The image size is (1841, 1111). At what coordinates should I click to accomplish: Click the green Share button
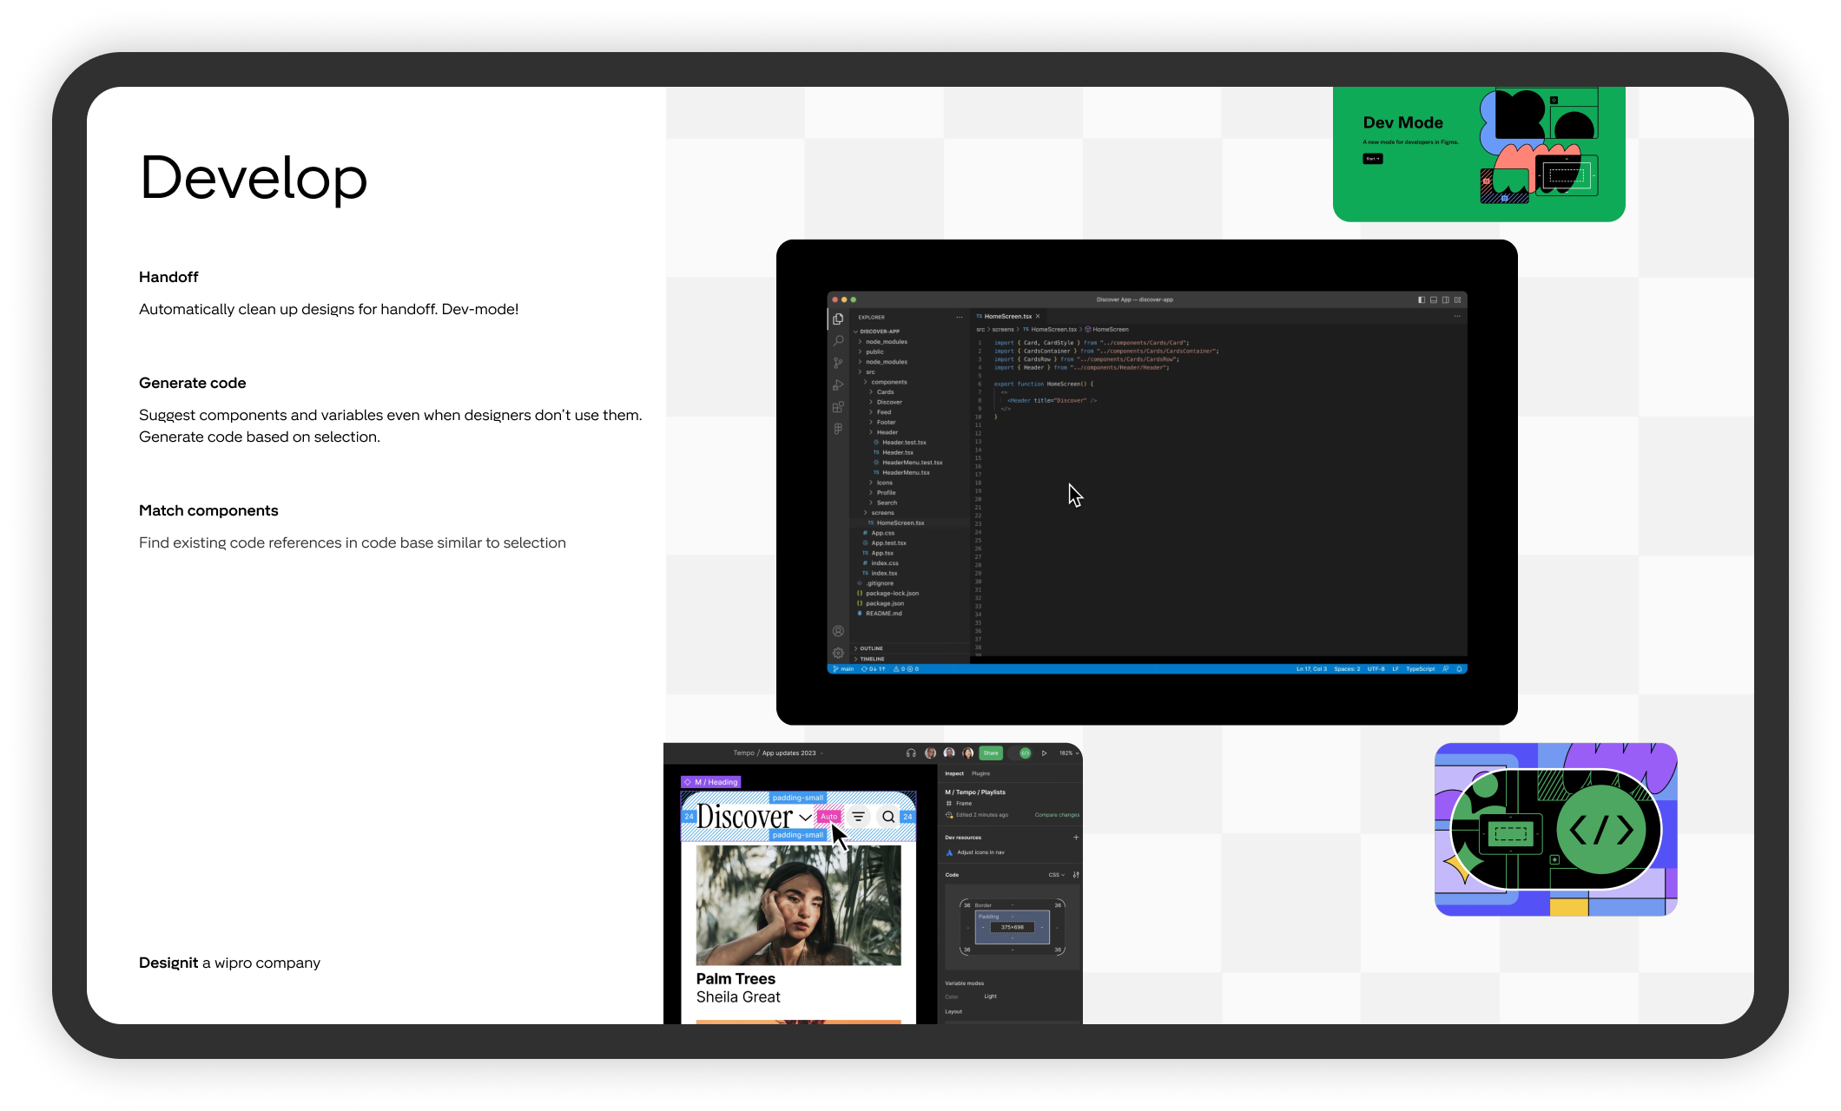point(991,753)
